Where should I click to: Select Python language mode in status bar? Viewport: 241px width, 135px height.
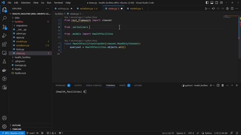208,133
